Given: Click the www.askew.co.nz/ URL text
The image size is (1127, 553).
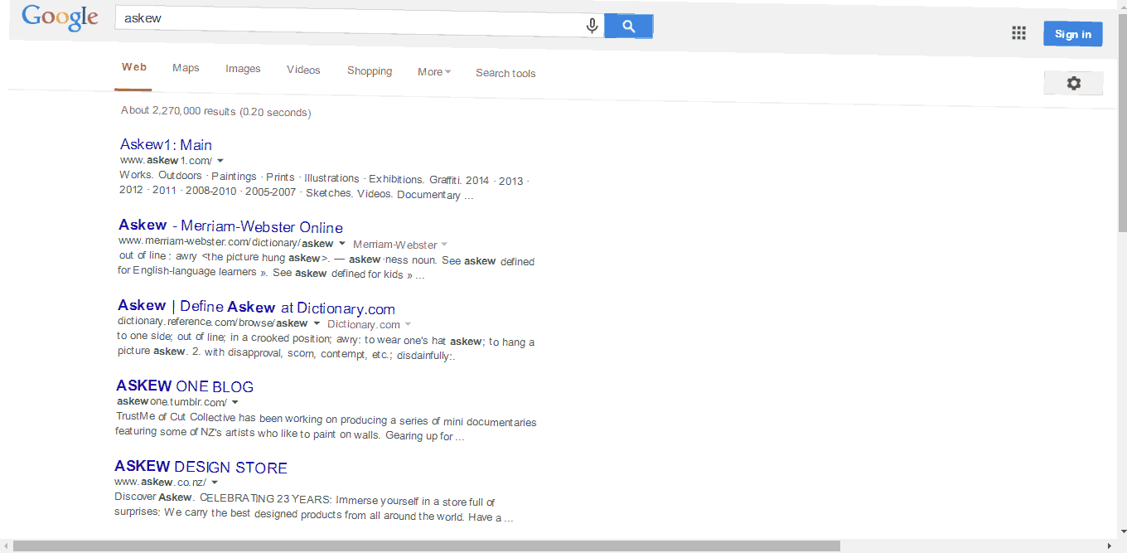Looking at the screenshot, I should click(160, 482).
